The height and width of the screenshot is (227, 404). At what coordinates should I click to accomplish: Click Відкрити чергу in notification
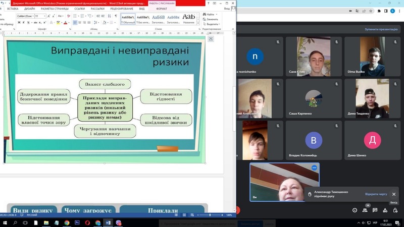point(376,194)
